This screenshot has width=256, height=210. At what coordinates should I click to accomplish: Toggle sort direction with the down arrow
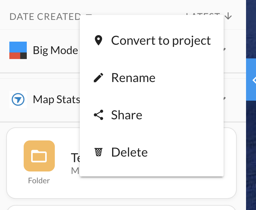click(x=228, y=16)
